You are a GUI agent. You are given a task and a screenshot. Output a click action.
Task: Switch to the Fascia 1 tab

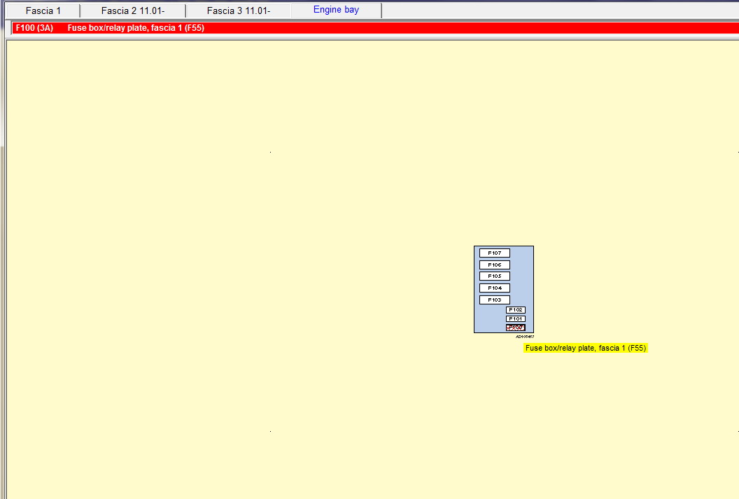click(43, 11)
